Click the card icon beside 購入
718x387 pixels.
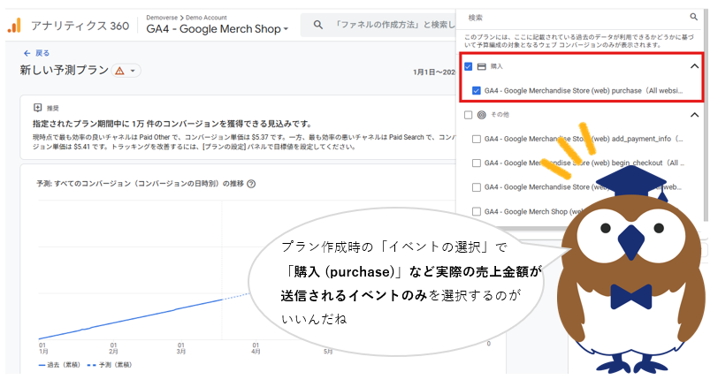click(x=481, y=66)
